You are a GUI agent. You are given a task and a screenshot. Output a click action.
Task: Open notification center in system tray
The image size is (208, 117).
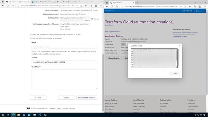pyautogui.click(x=204, y=115)
